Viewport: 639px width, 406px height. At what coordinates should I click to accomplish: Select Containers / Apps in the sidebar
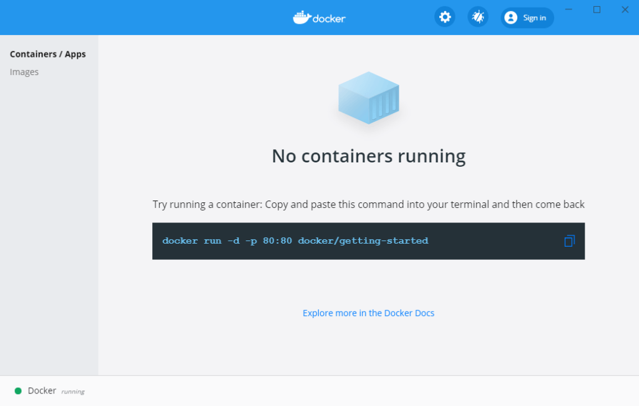48,54
